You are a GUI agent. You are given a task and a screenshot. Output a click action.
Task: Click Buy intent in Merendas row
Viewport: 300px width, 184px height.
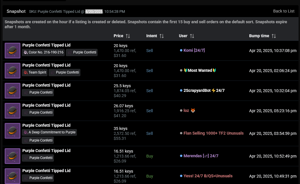click(x=150, y=156)
